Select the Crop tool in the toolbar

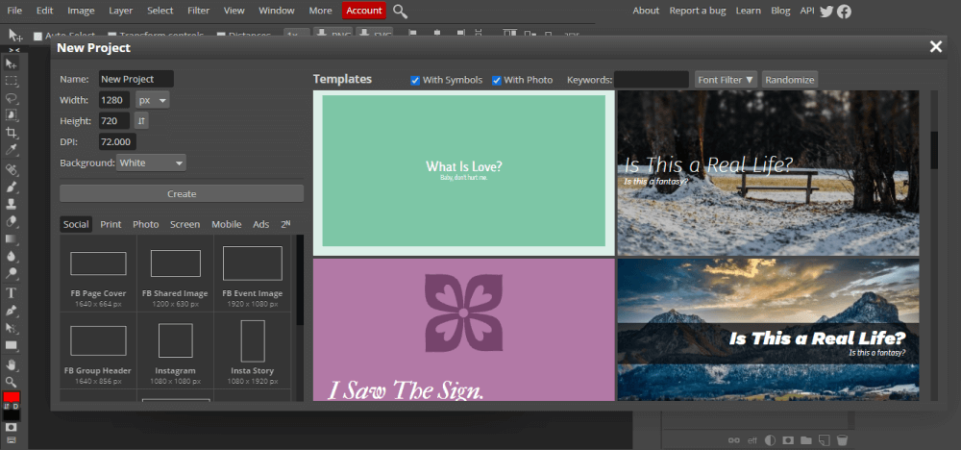(12, 133)
